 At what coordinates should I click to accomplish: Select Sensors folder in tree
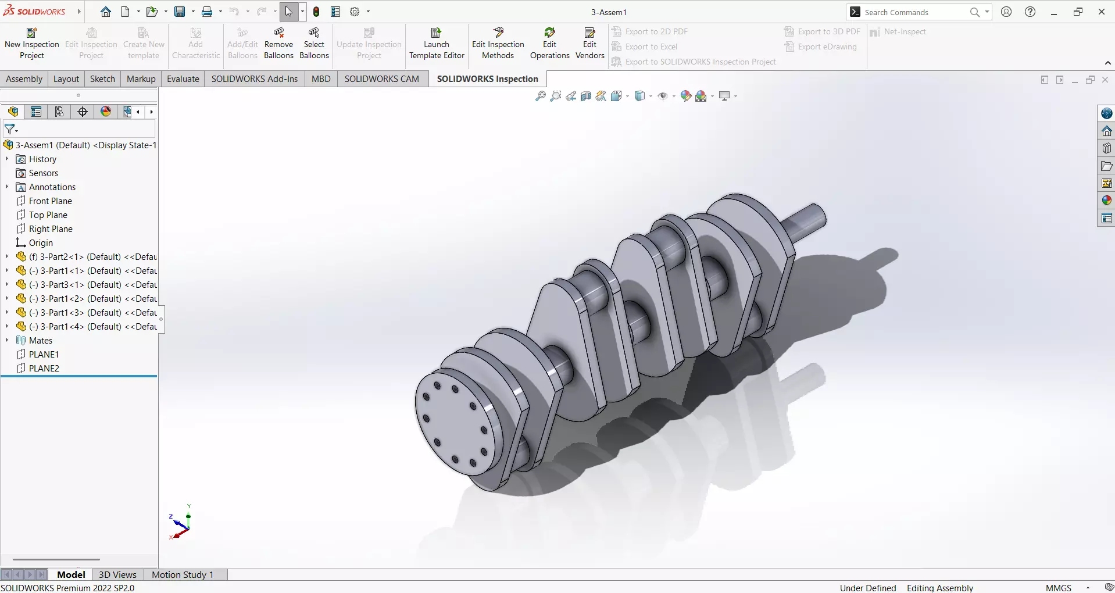(x=44, y=173)
